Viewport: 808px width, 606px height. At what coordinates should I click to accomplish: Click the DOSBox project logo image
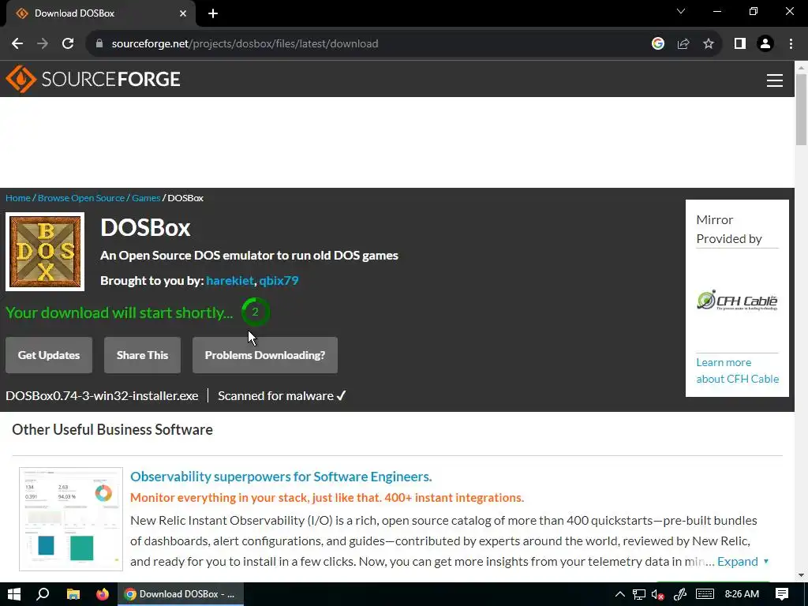point(45,252)
